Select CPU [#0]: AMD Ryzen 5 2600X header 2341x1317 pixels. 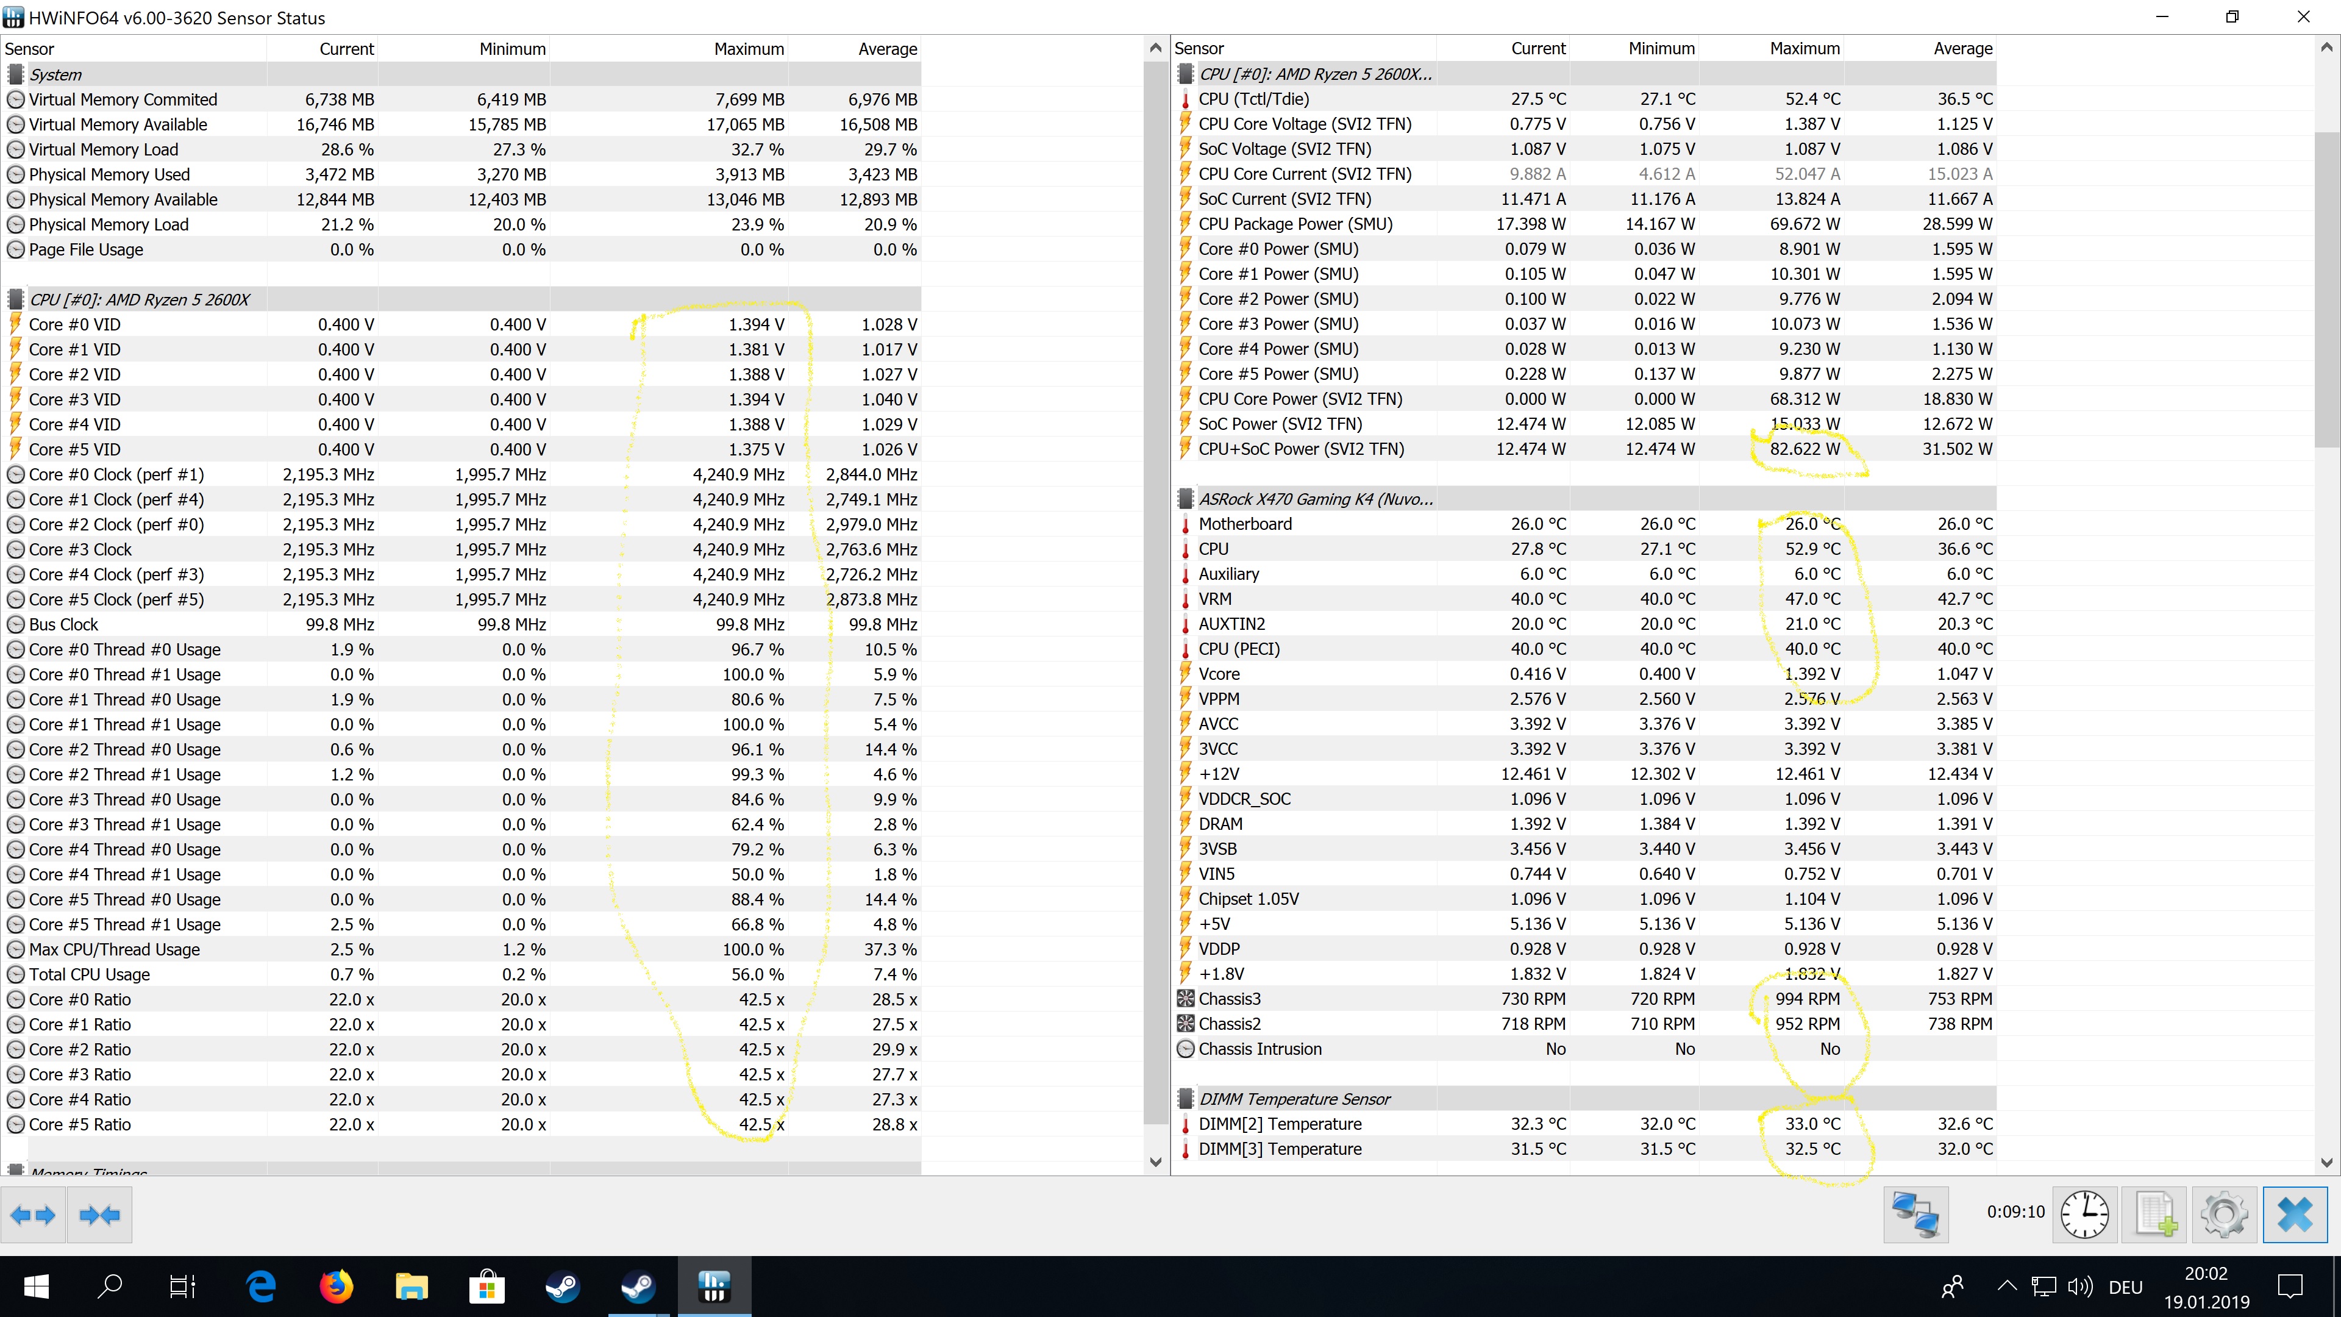[139, 299]
